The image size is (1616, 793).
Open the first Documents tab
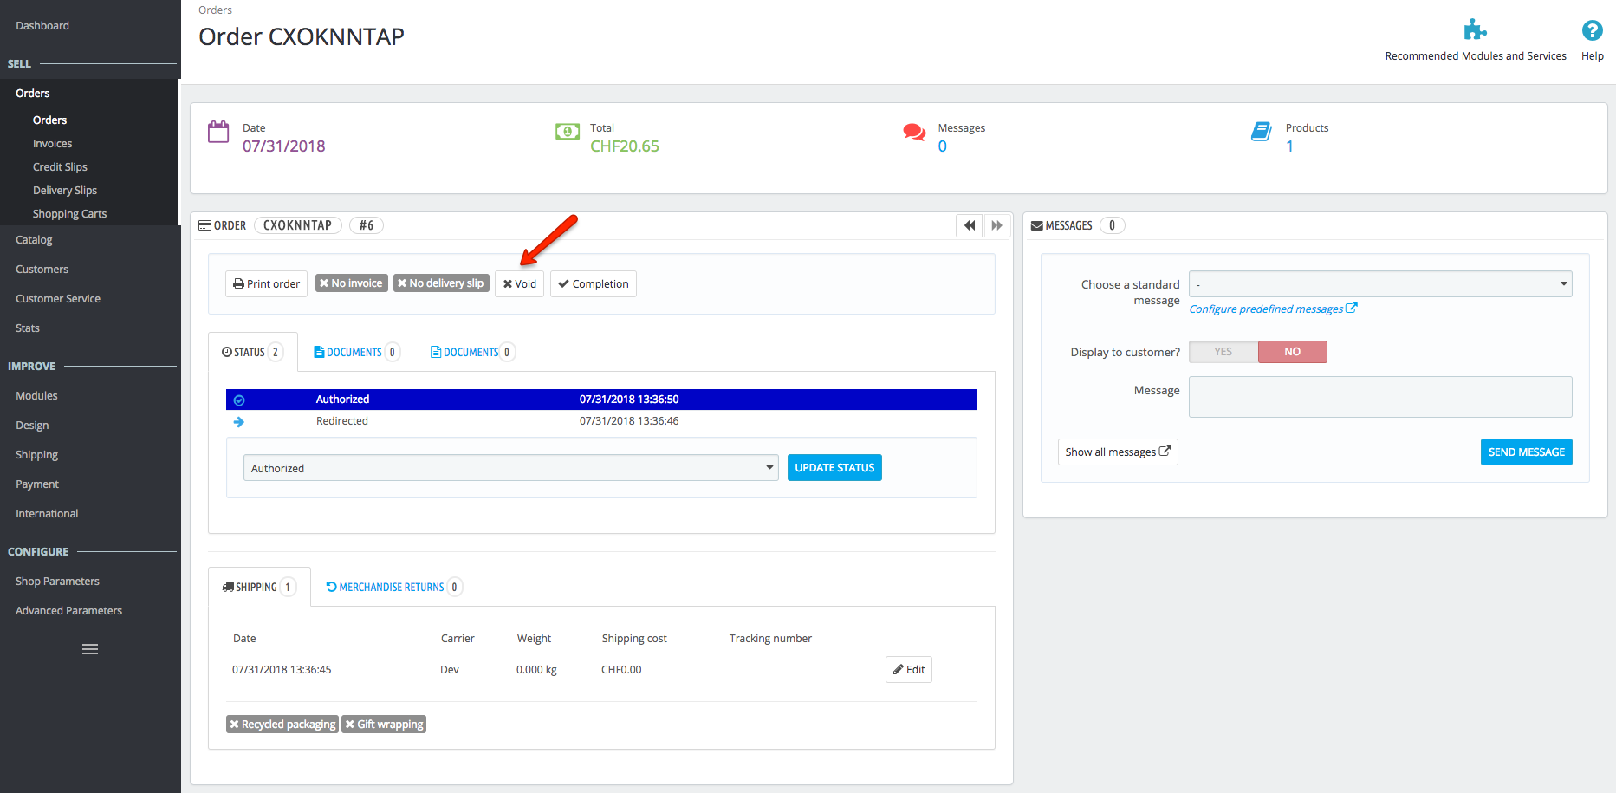tap(354, 351)
